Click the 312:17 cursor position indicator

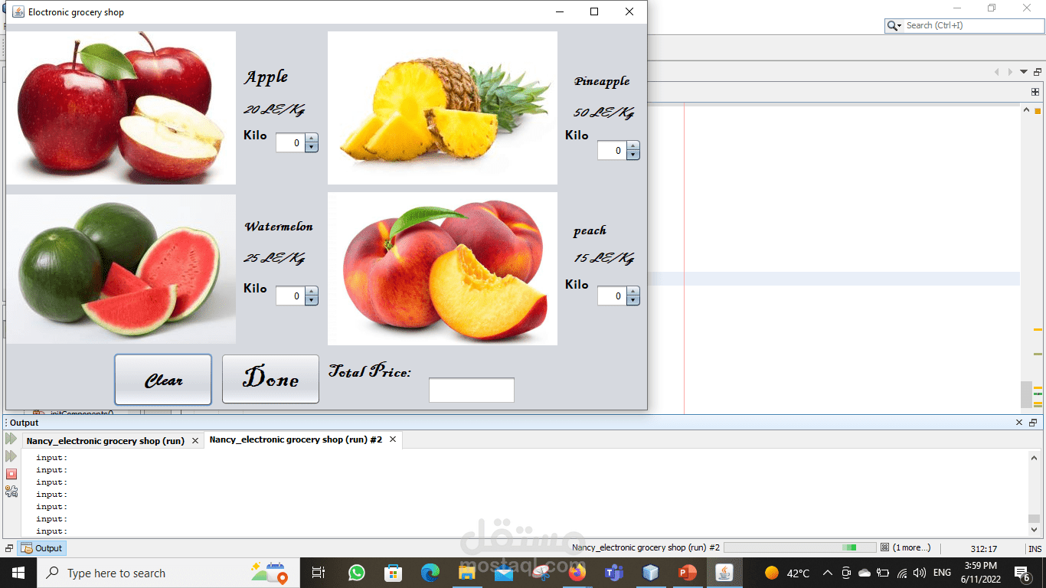pos(983,549)
